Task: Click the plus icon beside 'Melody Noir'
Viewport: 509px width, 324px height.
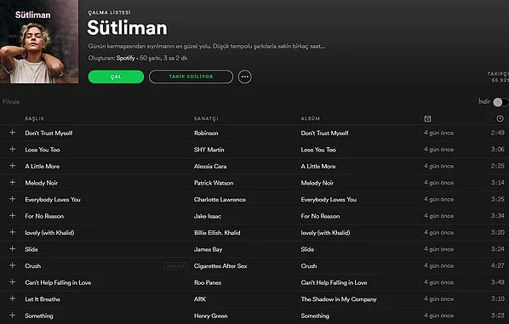Action: click(x=12, y=182)
